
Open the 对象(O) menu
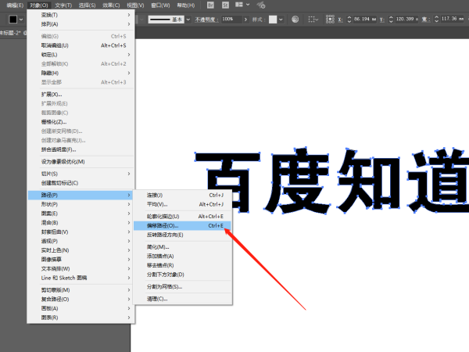coord(39,5)
